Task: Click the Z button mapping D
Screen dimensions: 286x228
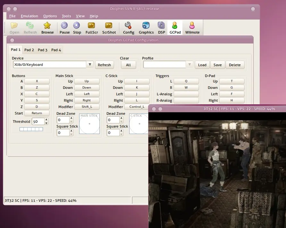Action: coord(37,106)
